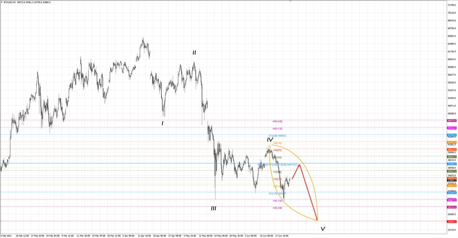Click the 23119.5 price scale value
The height and width of the screenshot is (238, 458).
coord(451,230)
